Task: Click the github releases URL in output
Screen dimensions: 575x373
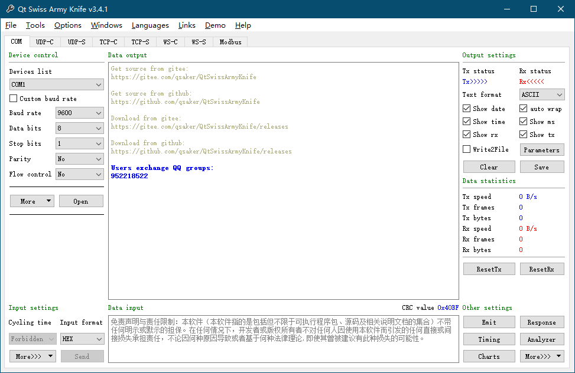Action: pos(202,151)
